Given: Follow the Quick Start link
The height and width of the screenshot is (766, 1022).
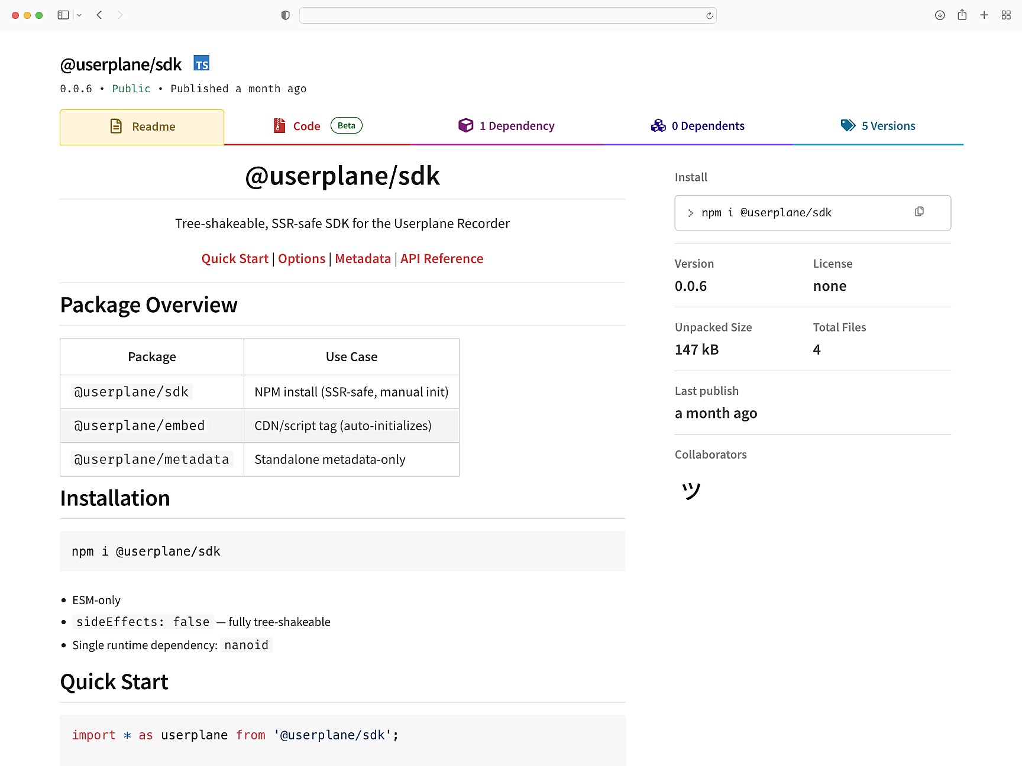Looking at the screenshot, I should 235,258.
